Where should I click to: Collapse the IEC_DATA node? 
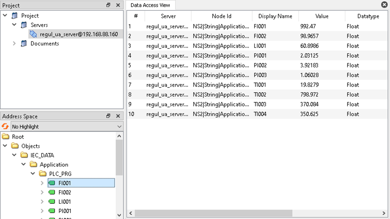coord(14,155)
